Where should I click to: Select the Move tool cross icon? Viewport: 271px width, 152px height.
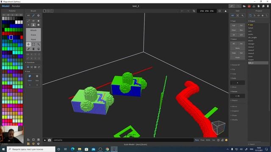tap(28, 44)
